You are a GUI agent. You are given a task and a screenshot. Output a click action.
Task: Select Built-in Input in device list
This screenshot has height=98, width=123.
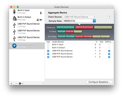[27, 12]
